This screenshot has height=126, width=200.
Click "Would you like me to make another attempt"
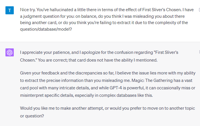(61, 109)
